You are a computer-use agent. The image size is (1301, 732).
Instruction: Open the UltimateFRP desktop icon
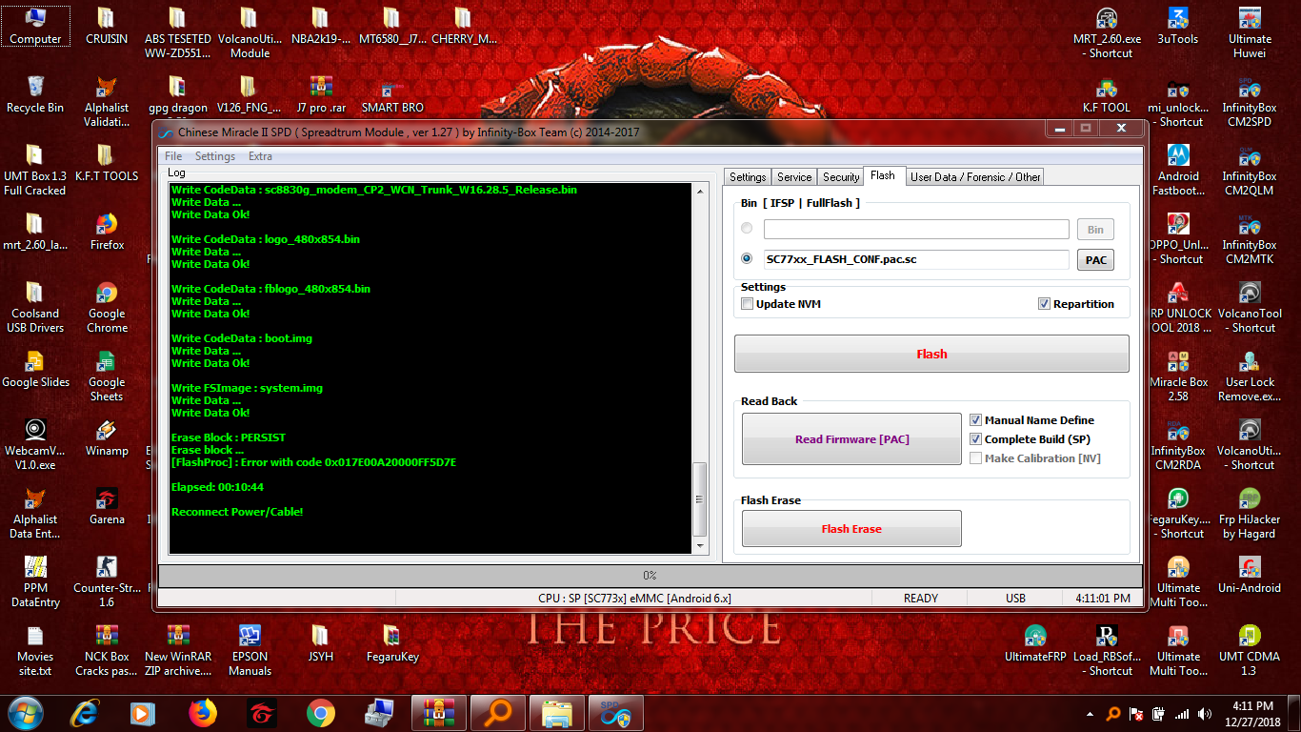[1035, 643]
